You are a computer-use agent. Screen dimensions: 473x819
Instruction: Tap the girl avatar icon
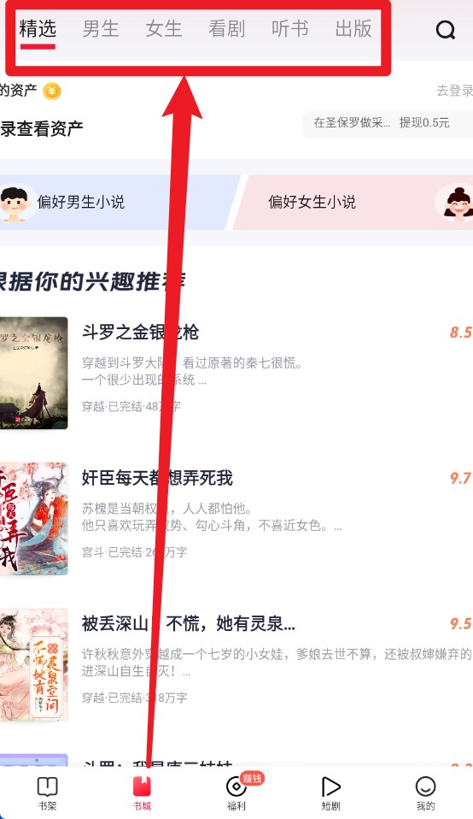click(x=456, y=203)
